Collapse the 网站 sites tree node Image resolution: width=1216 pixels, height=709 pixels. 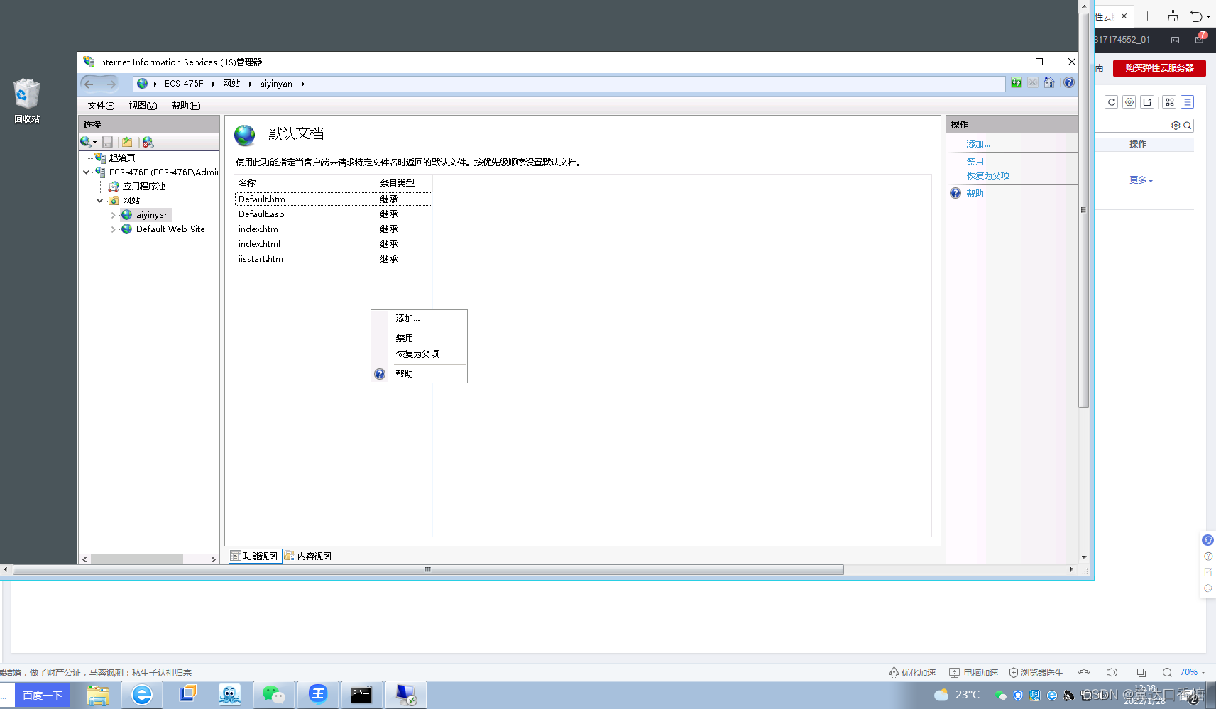pos(100,200)
